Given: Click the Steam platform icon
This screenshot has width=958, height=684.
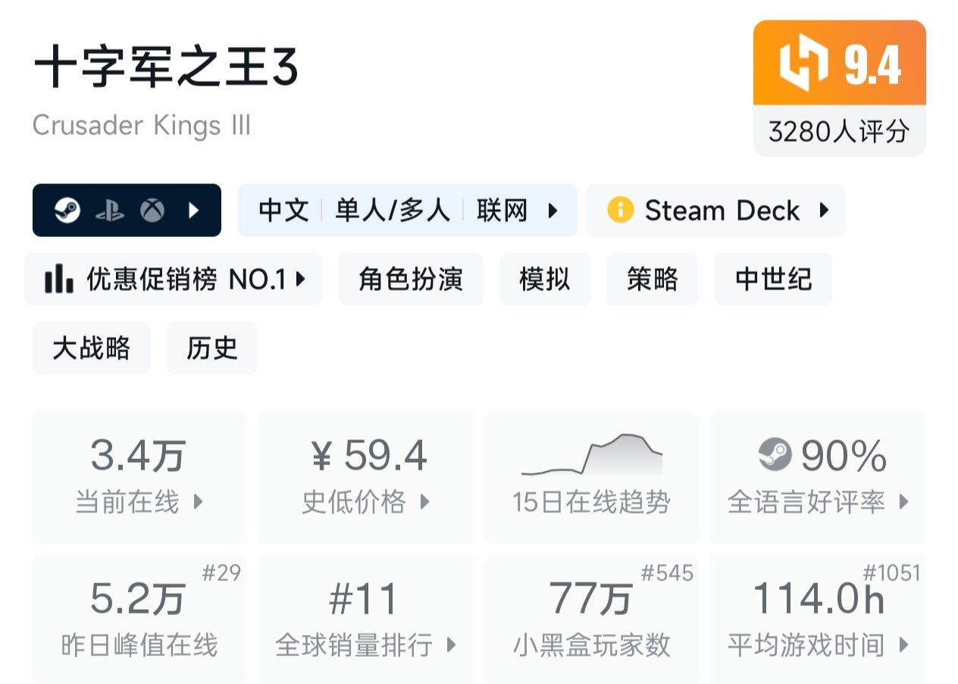Looking at the screenshot, I should point(67,211).
